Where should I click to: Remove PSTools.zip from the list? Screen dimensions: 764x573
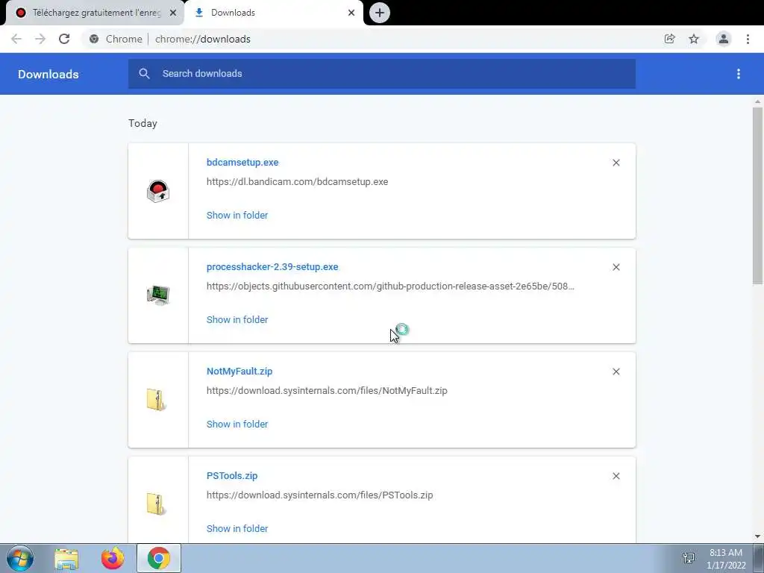coord(616,476)
